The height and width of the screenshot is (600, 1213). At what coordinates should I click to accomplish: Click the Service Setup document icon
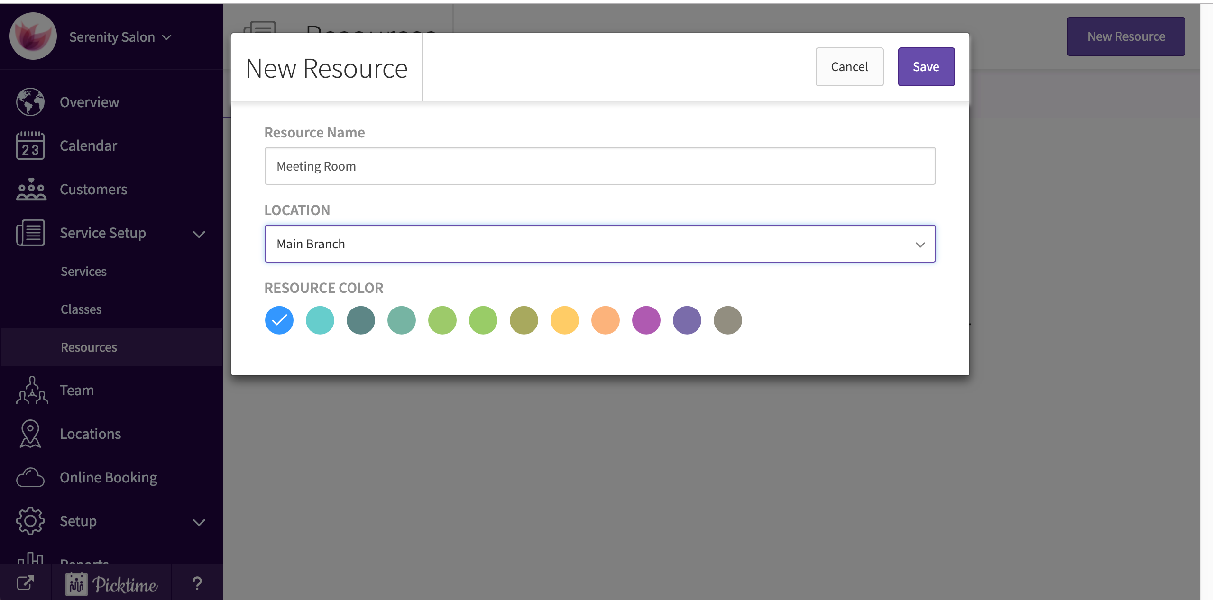pyautogui.click(x=30, y=233)
